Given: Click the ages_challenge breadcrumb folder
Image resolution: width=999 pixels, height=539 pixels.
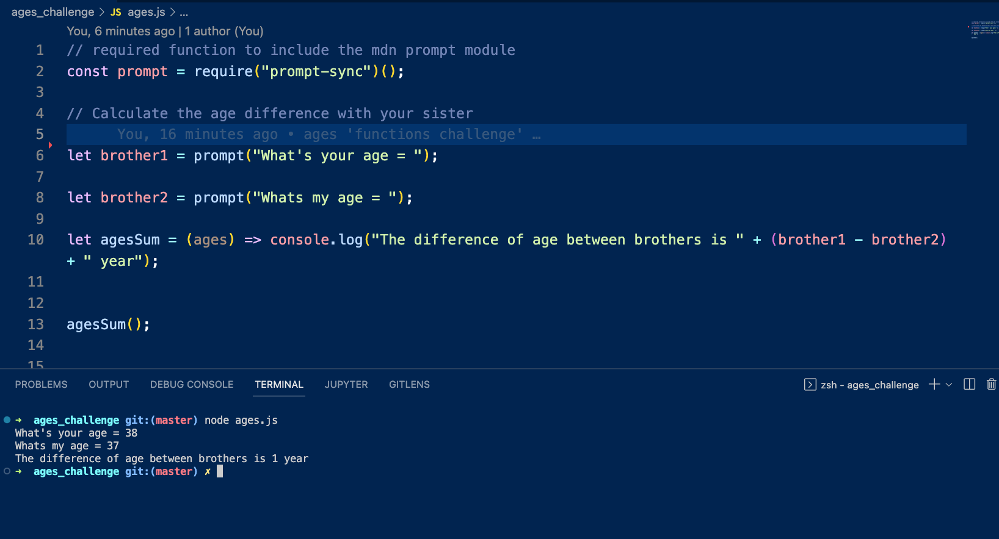Looking at the screenshot, I should click(53, 12).
